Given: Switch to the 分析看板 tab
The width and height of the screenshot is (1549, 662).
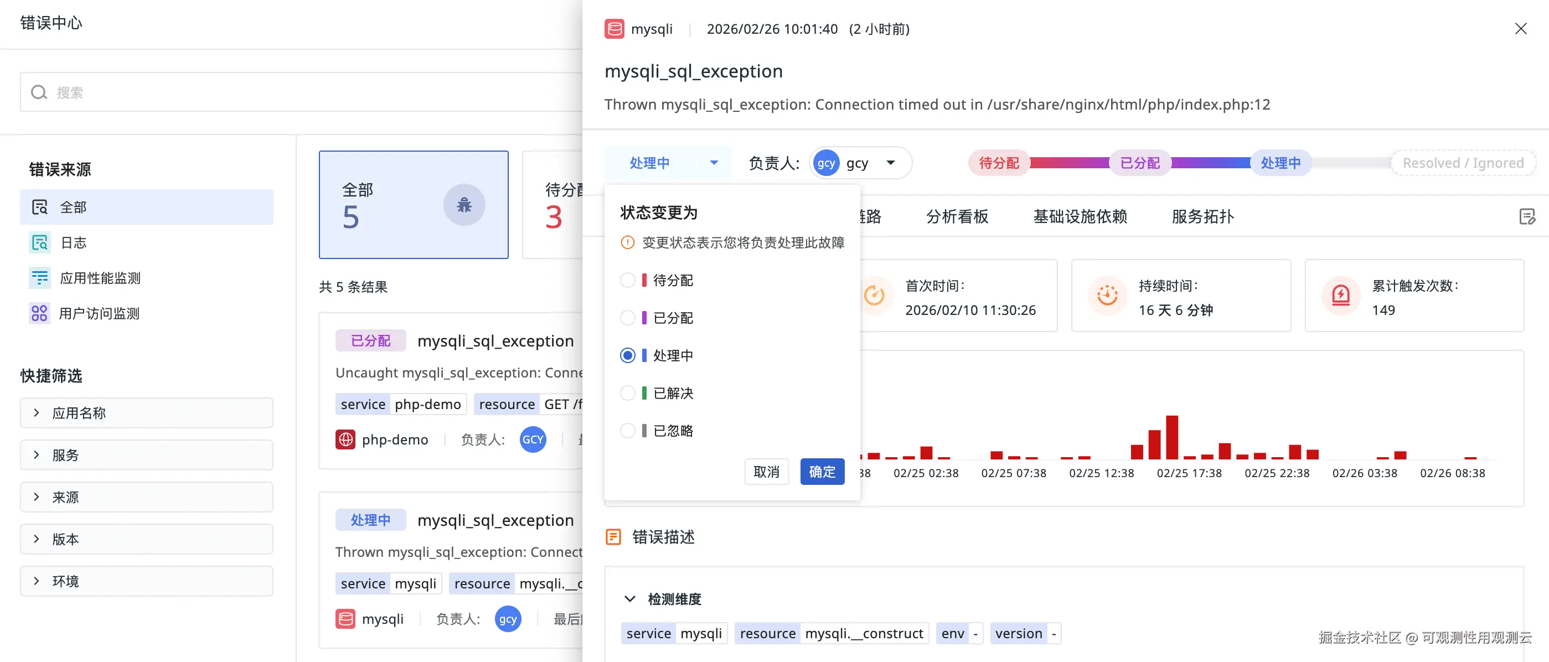Looking at the screenshot, I should (957, 216).
